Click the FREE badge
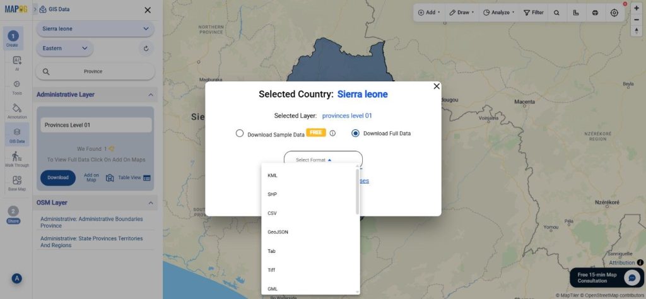 [x=316, y=132]
